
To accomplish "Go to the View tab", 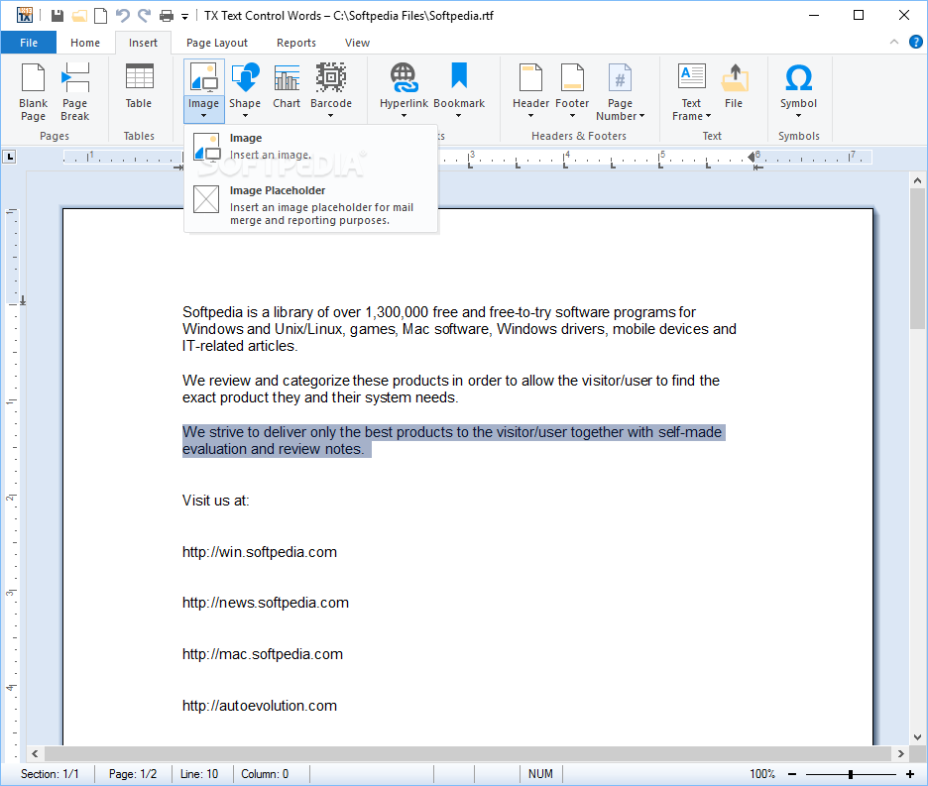I will coord(357,43).
